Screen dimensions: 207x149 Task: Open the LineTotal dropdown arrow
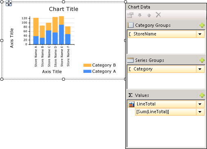tap(200, 104)
